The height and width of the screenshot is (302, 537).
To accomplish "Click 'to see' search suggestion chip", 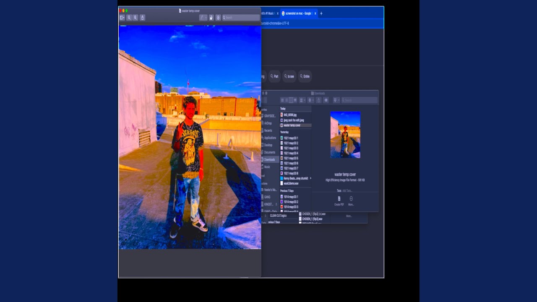I will pos(289,76).
